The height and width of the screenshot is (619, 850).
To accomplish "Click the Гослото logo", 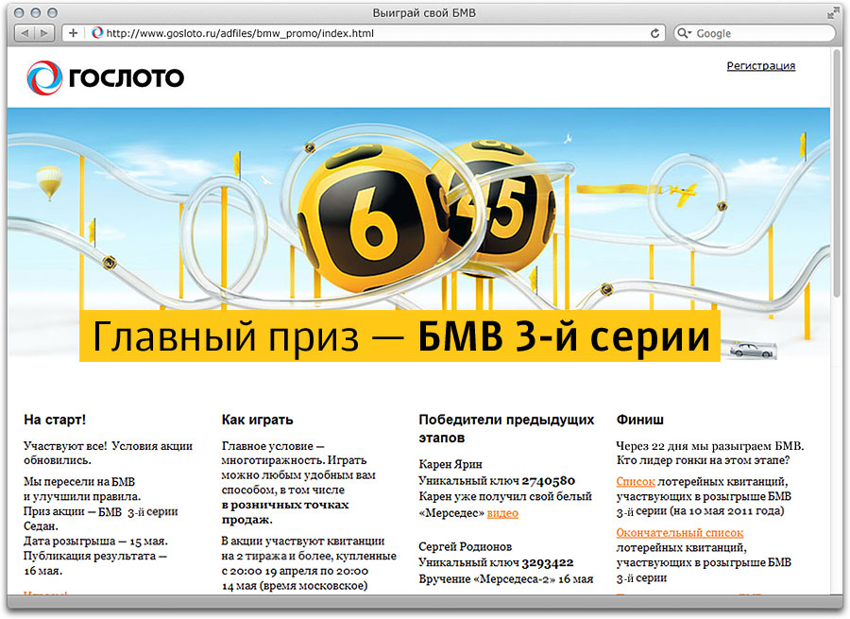I will 105,77.
